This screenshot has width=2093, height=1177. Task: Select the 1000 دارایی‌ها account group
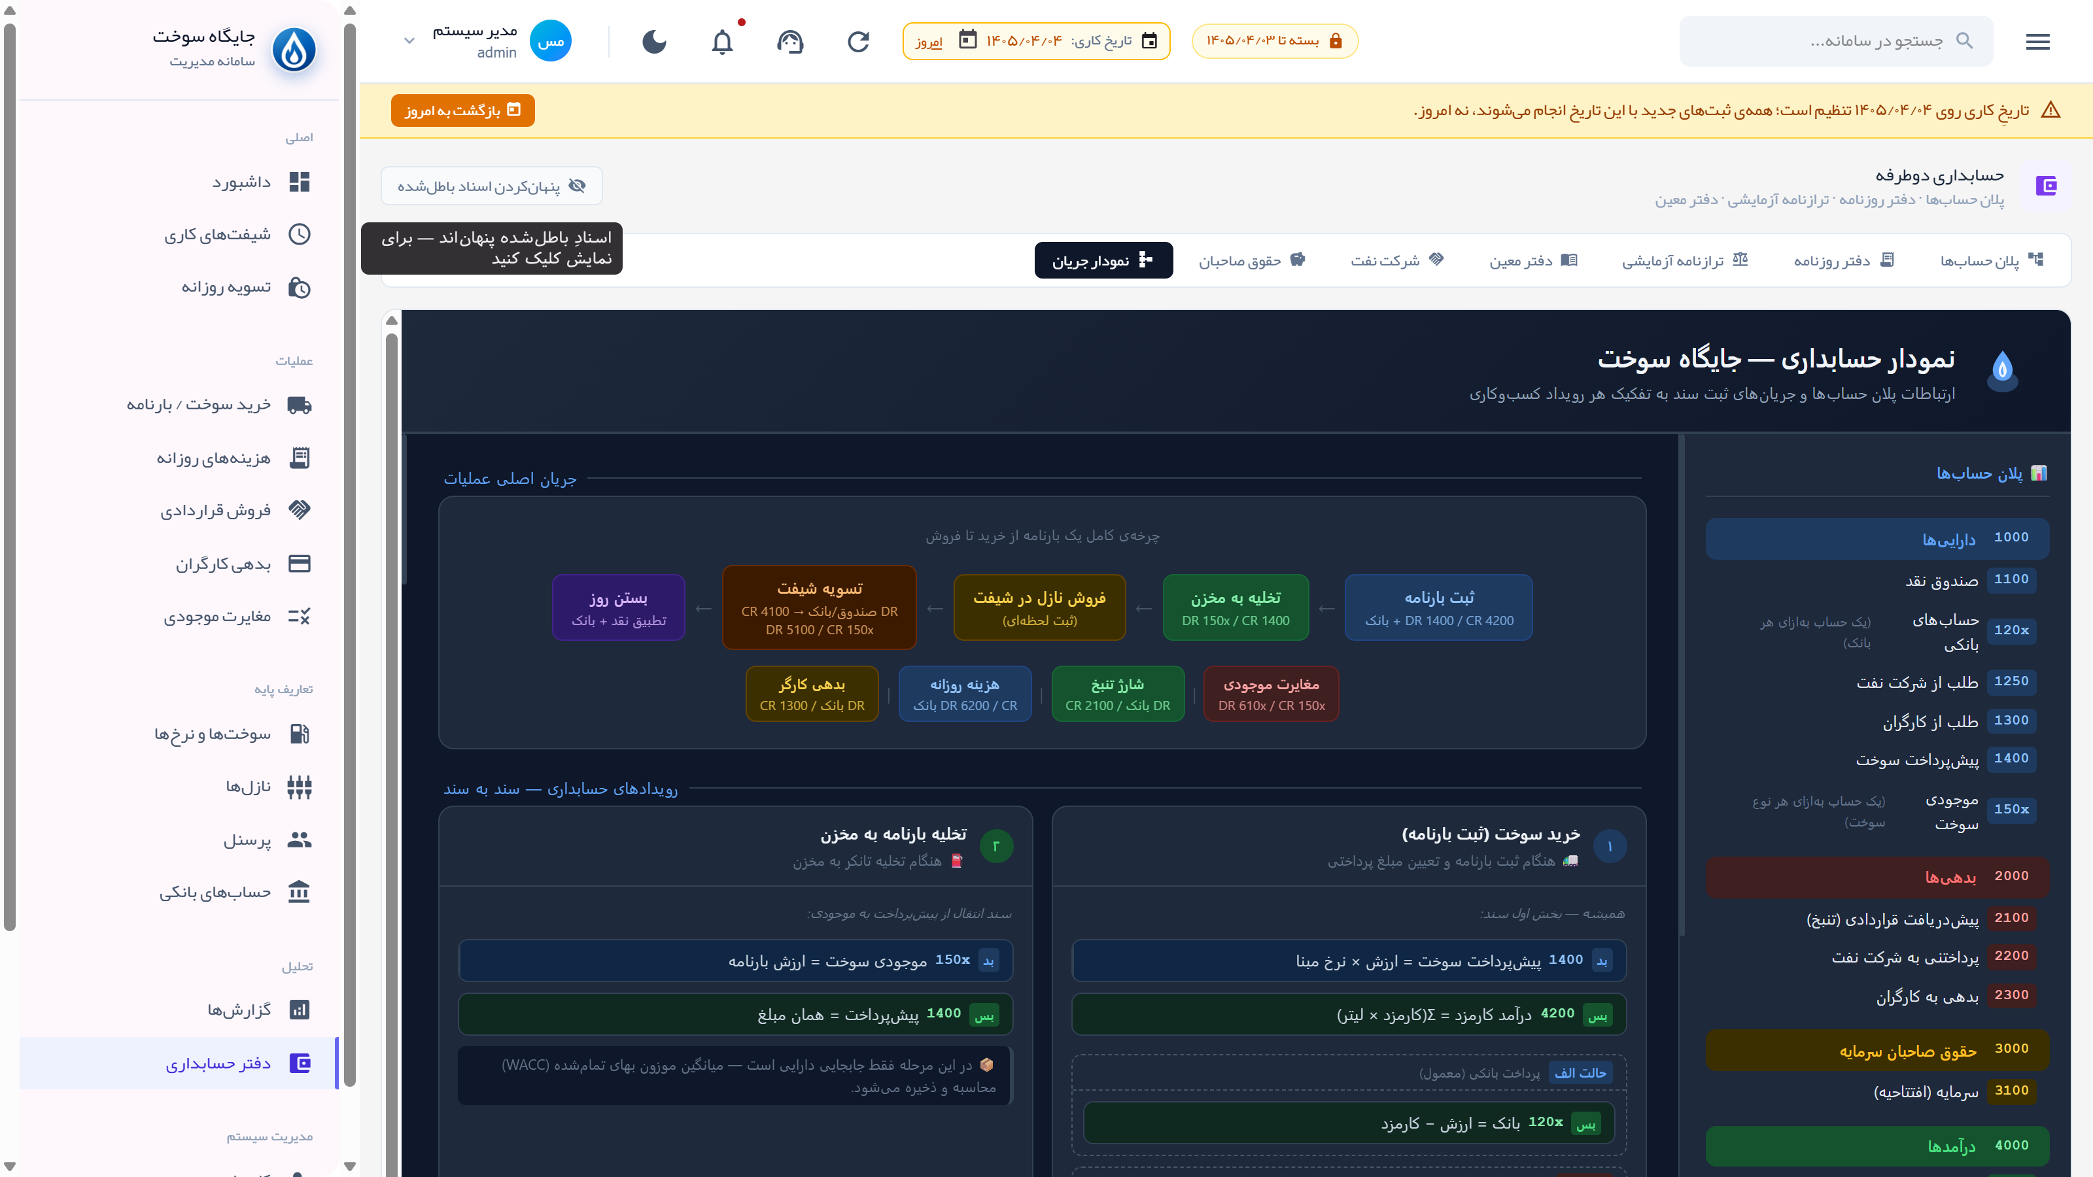coord(1877,539)
